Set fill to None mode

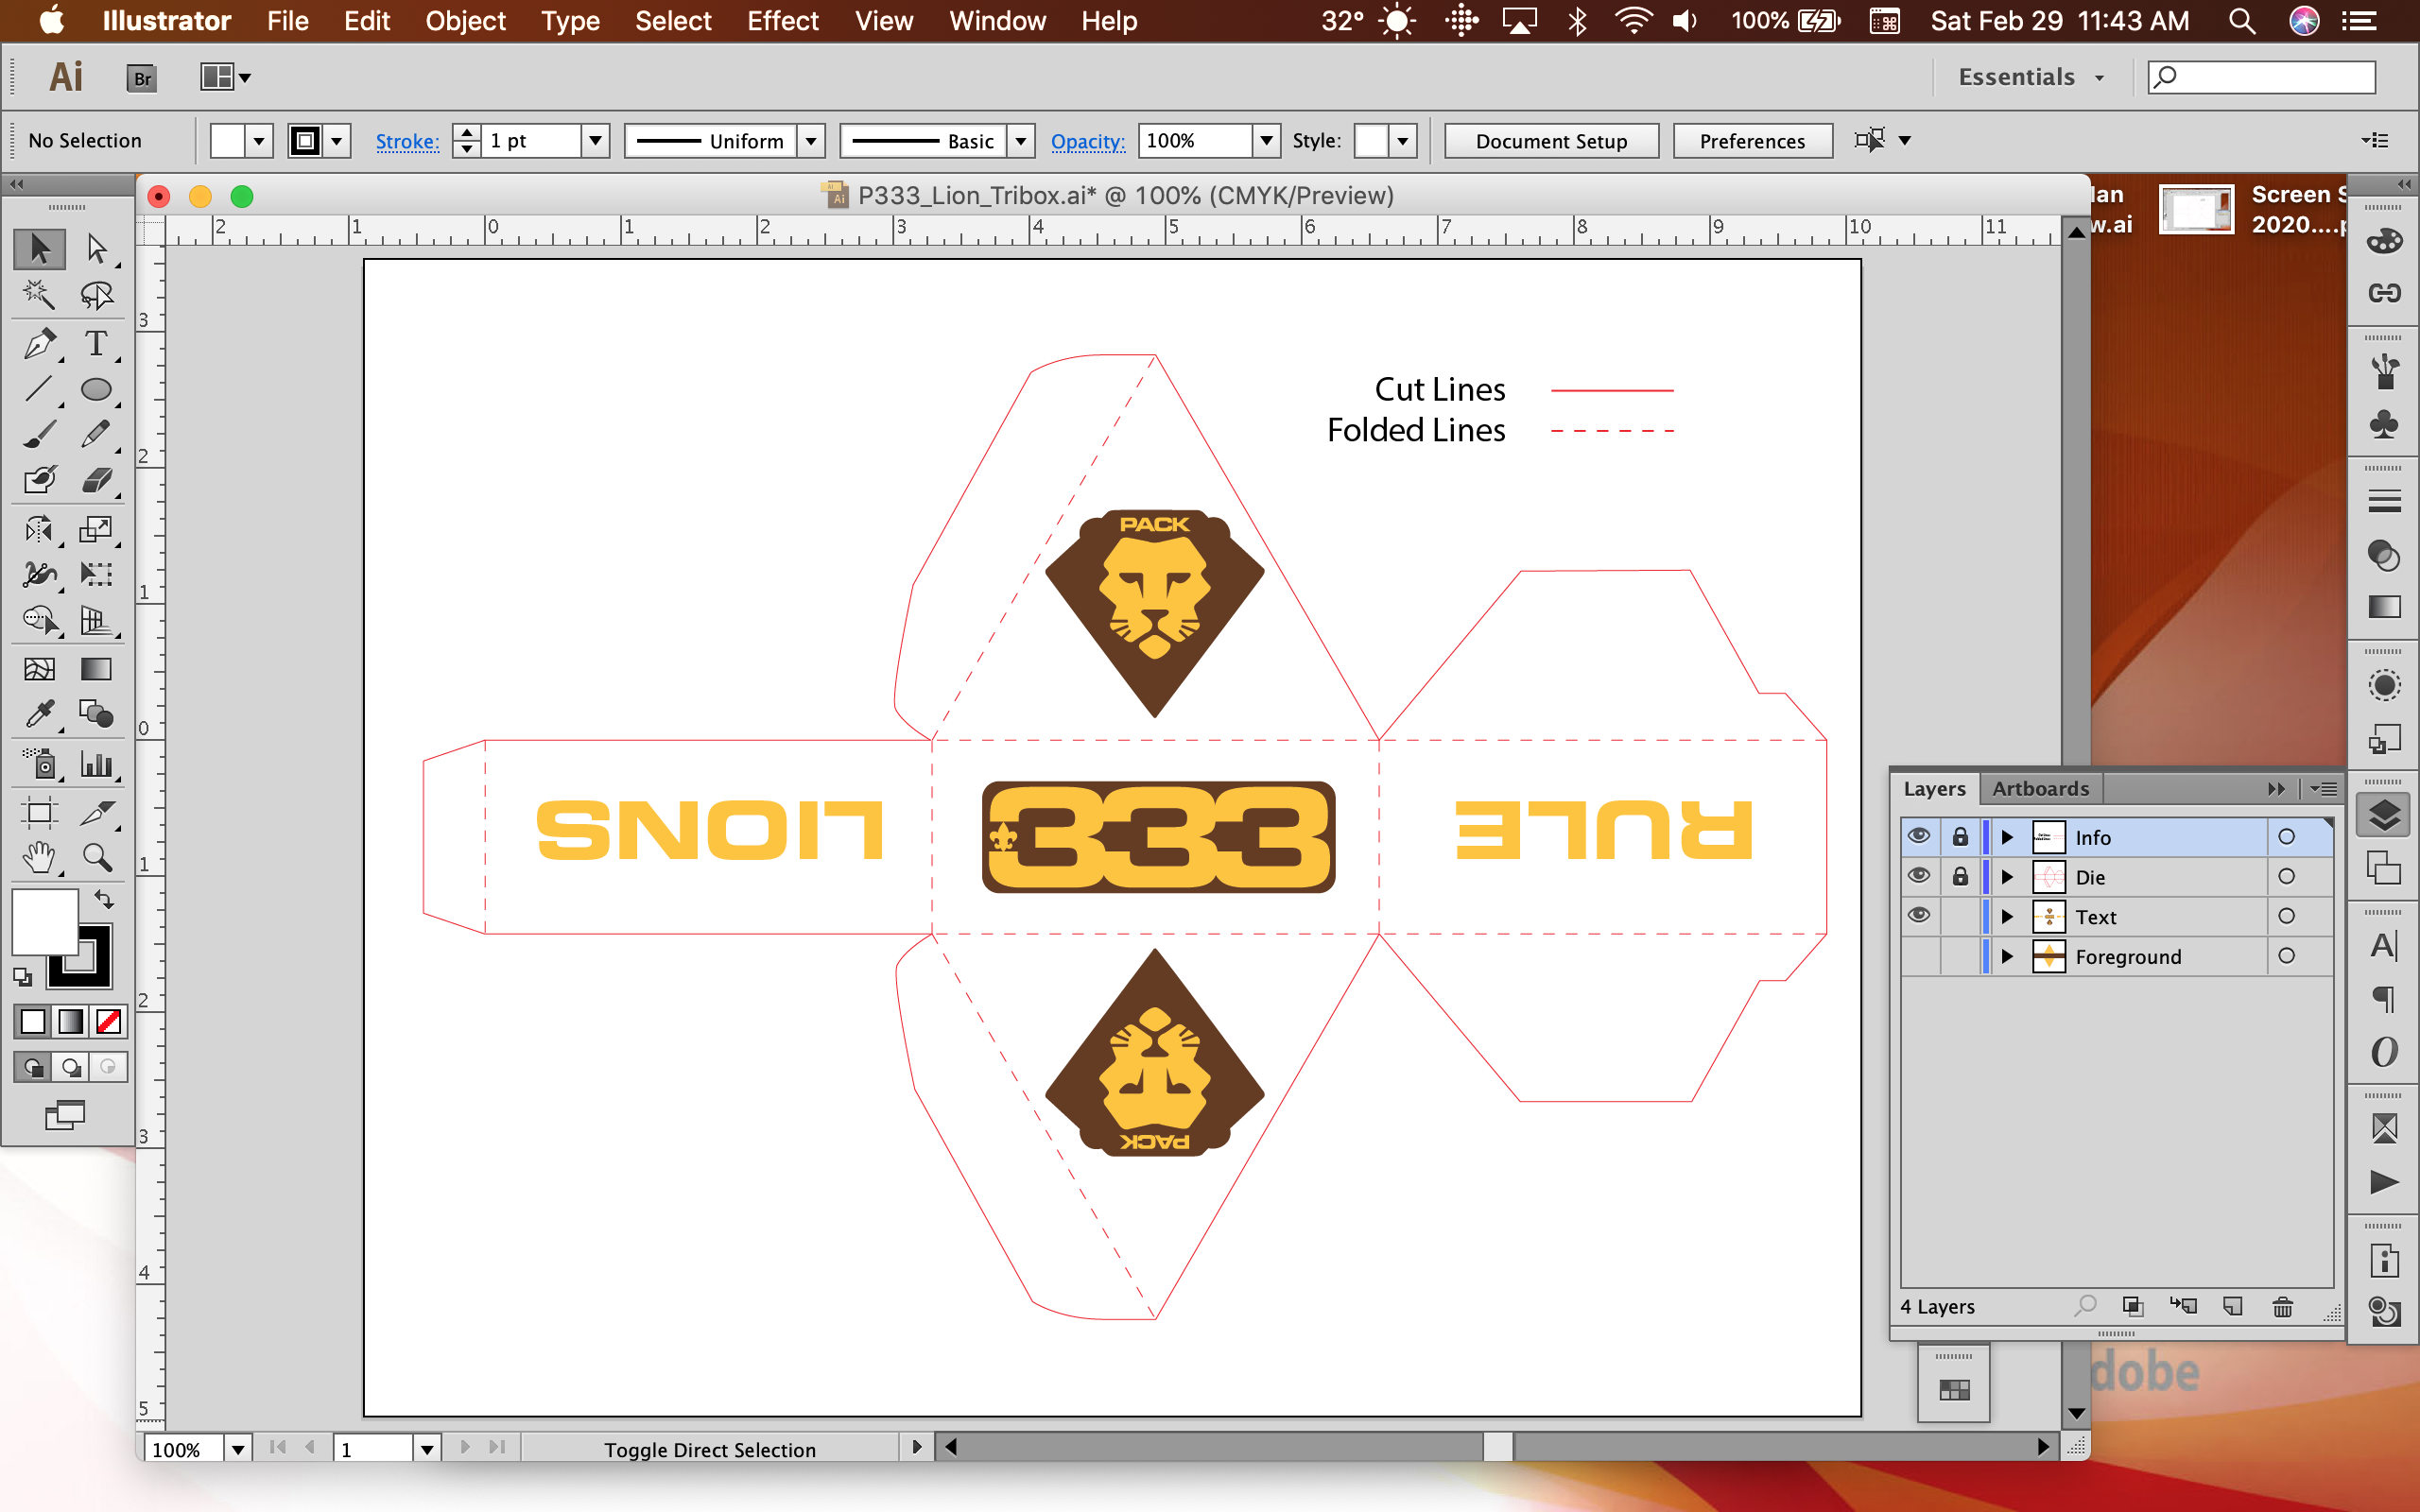click(x=108, y=1021)
